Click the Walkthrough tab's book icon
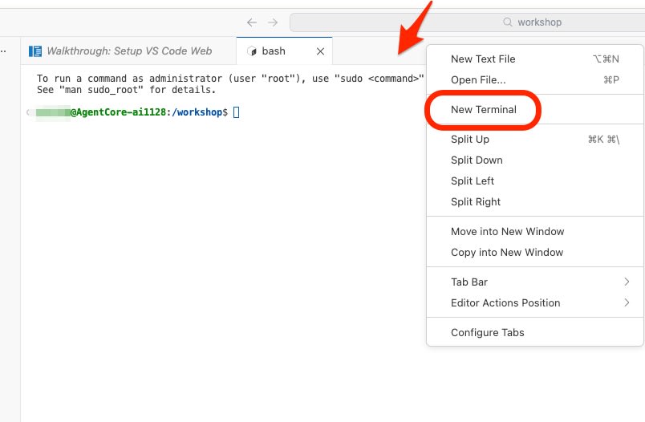The width and height of the screenshot is (645, 422). 34,51
